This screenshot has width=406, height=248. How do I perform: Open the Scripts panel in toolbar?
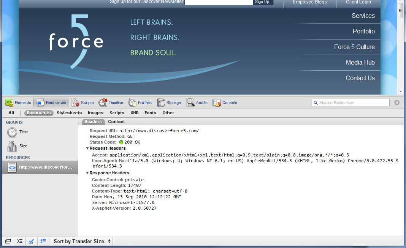82,103
